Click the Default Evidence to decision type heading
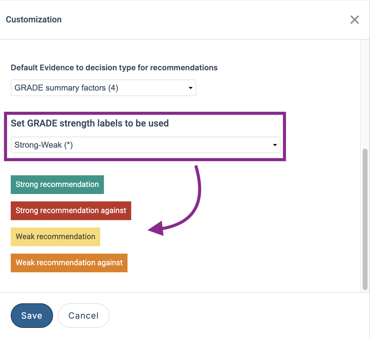The image size is (370, 338). pos(114,68)
